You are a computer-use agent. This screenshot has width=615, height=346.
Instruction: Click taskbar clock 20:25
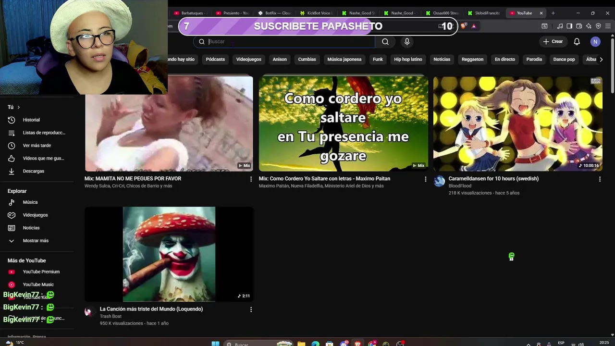(604, 343)
